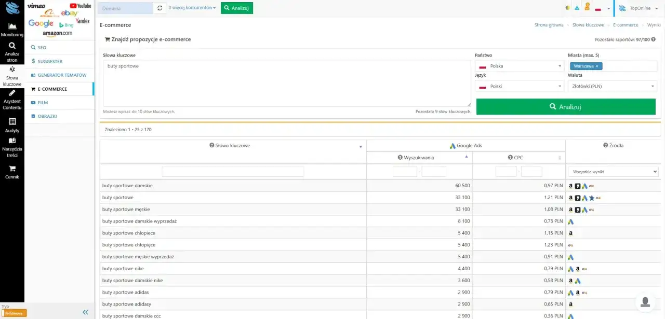Click the refresh icon beside Domena field
Image resolution: width=665 pixels, height=319 pixels.
coord(160,8)
